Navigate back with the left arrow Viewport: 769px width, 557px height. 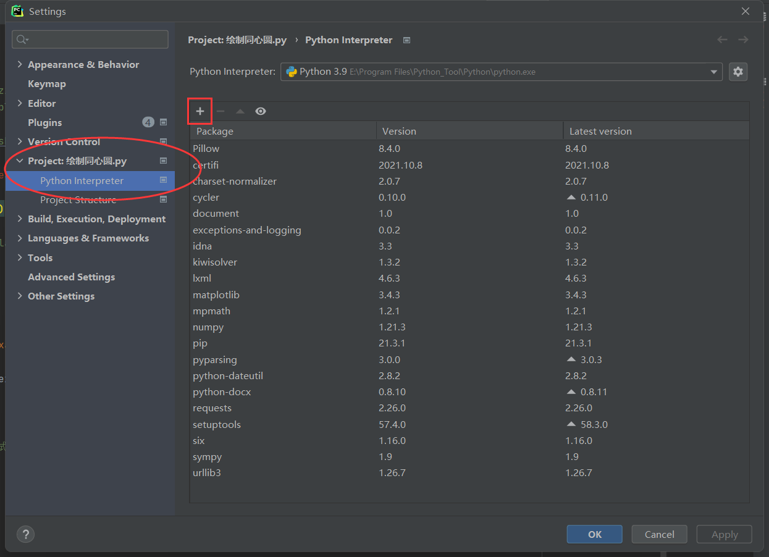tap(722, 40)
